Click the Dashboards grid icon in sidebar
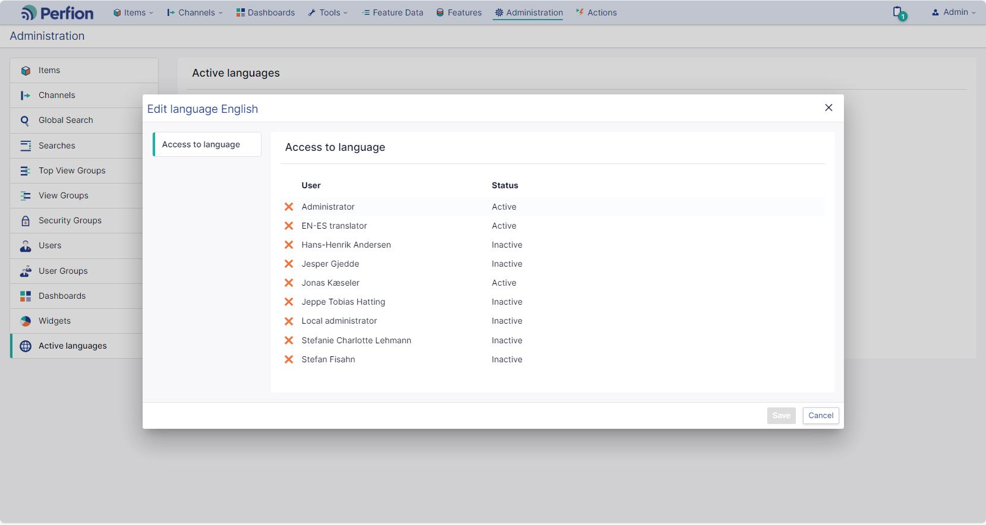This screenshot has width=986, height=525. 26,296
